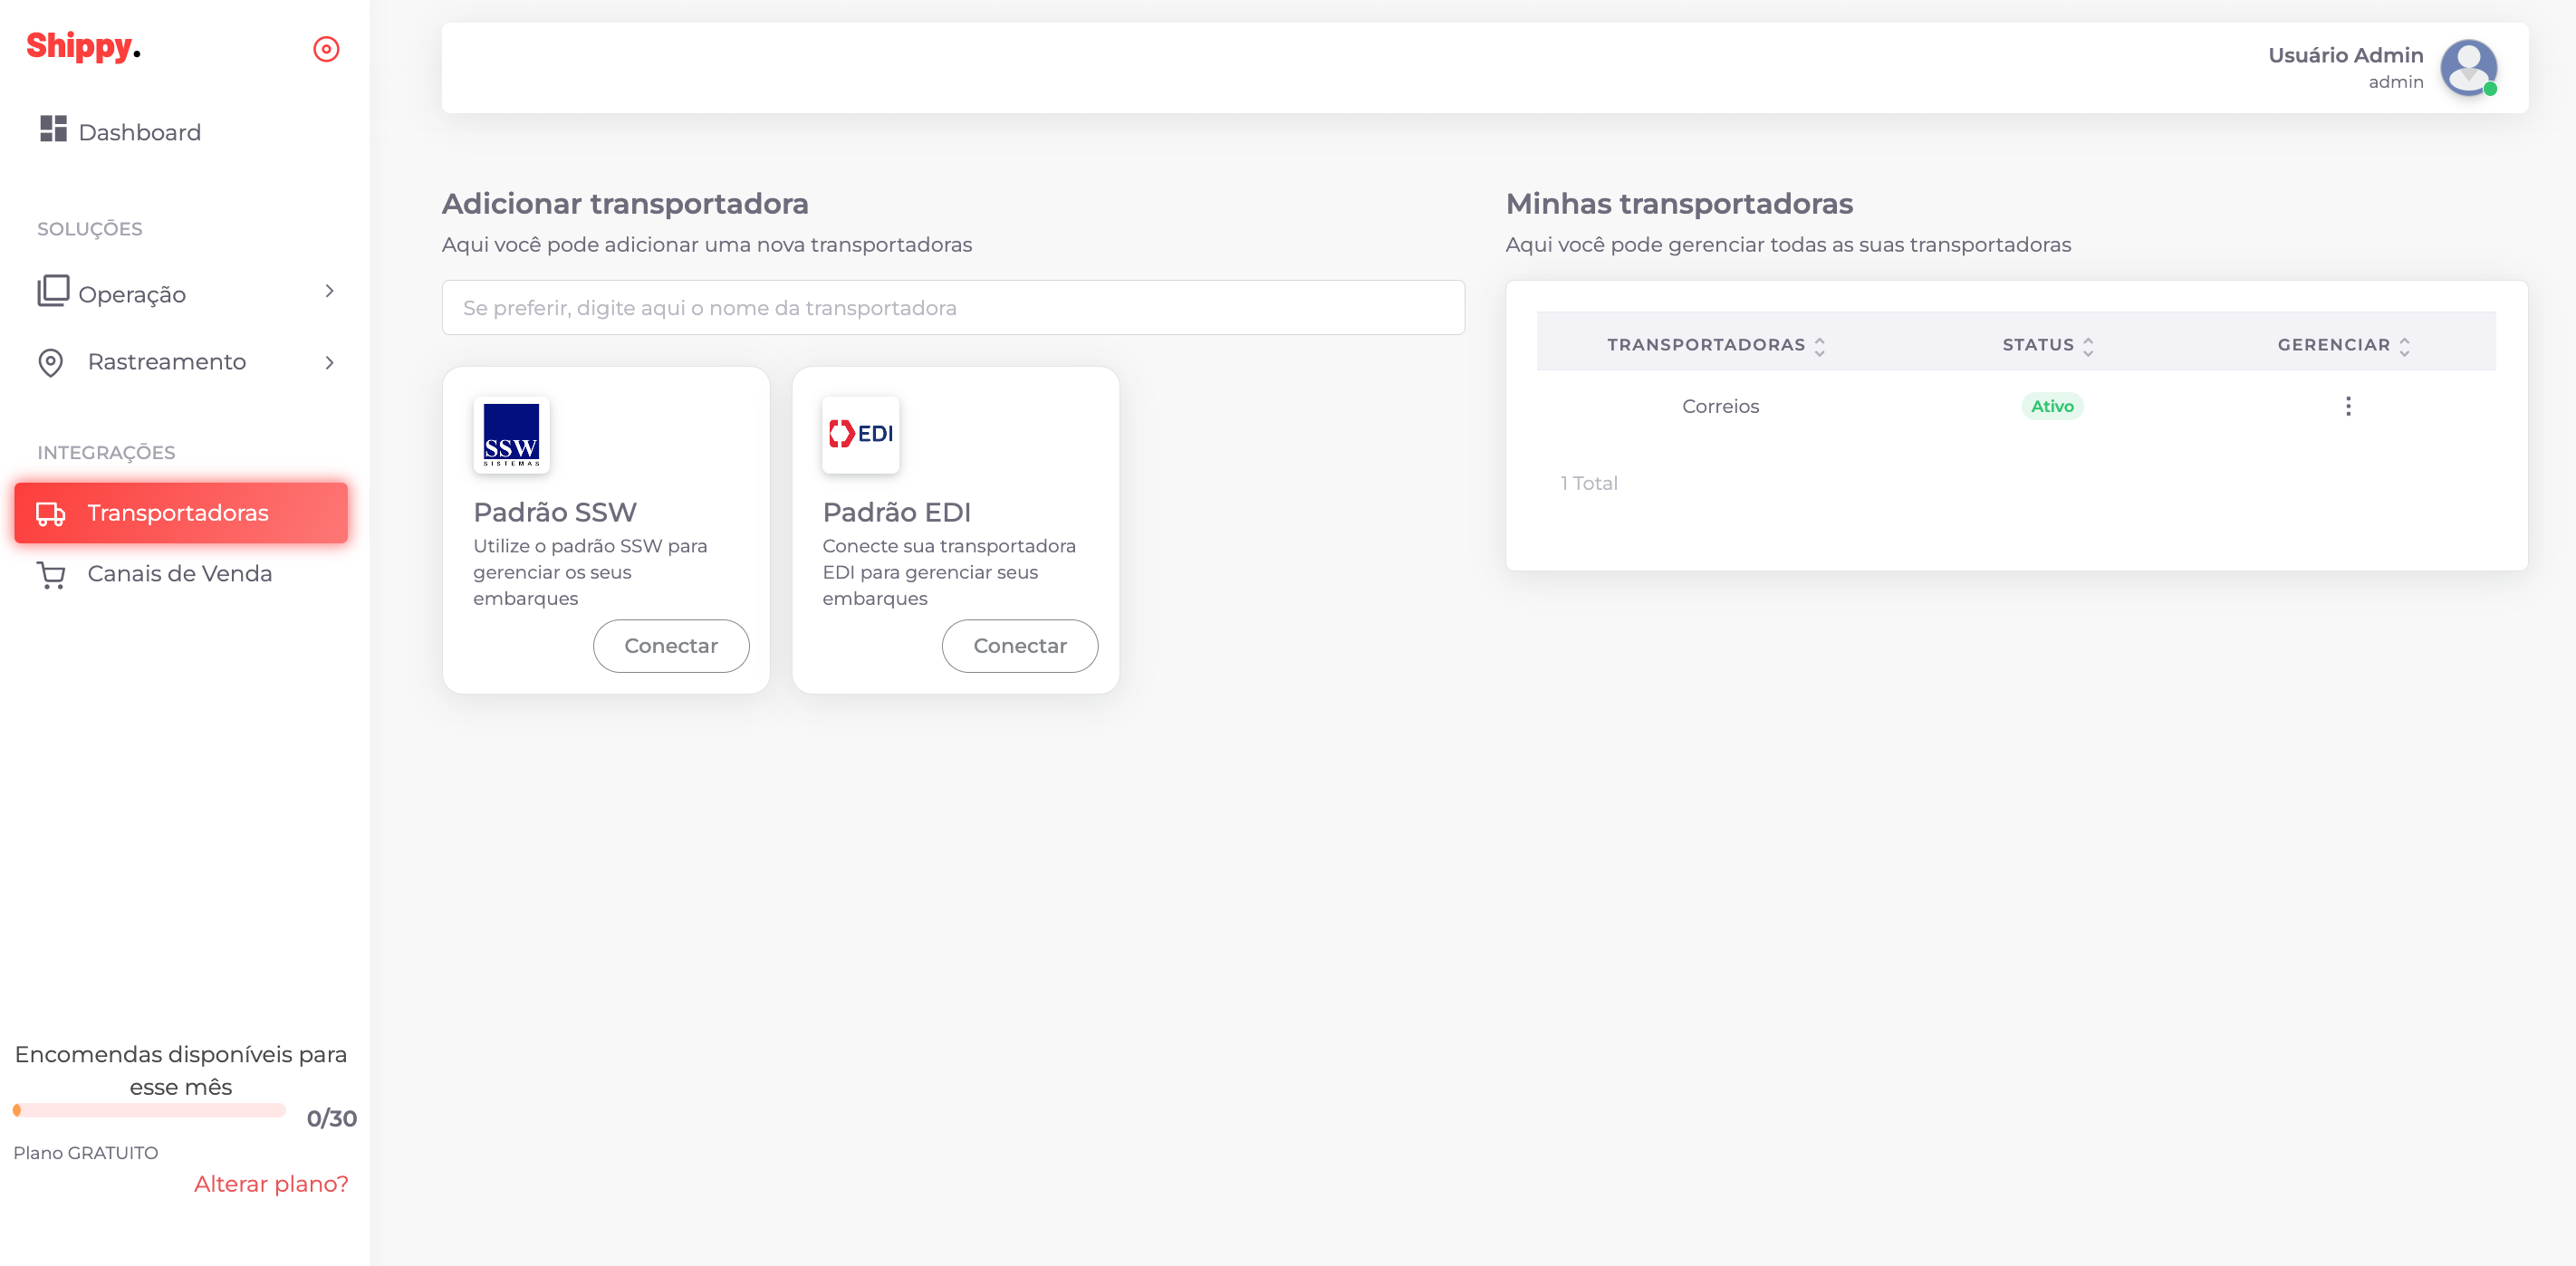
Task: Open the Usuário Admin avatar menu
Action: tap(2467, 68)
